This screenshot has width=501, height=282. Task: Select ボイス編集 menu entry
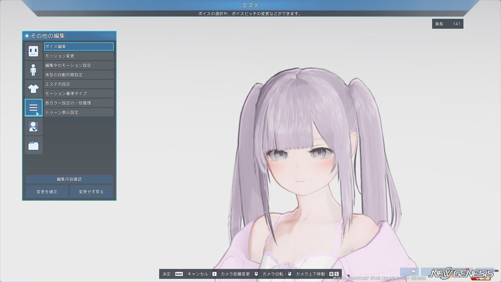pos(79,47)
